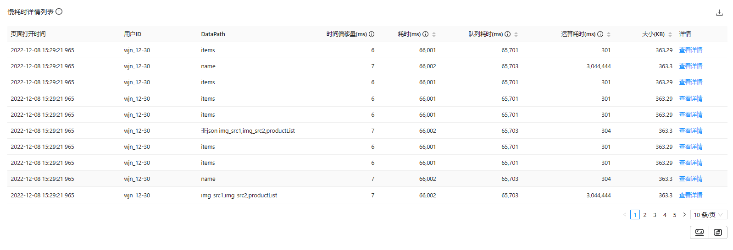The height and width of the screenshot is (250, 733).
Task: Go to next page with right chevron
Action: (684, 215)
